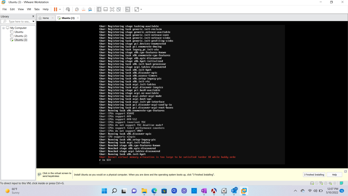The height and width of the screenshot is (196, 348).
Task: Click the sound card status icon
Action: (330, 183)
